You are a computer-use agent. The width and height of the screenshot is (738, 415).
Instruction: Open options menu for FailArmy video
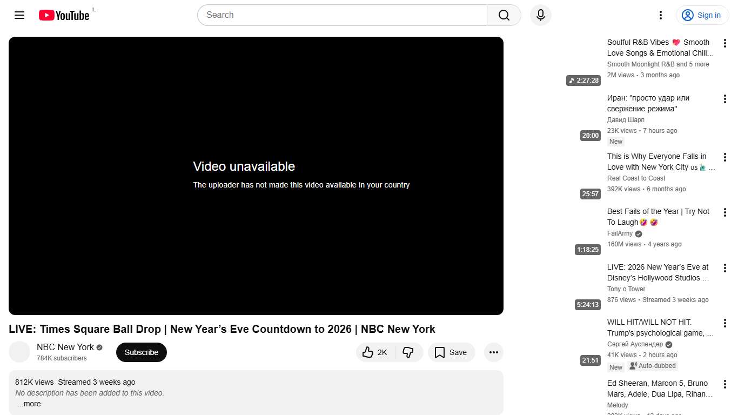point(724,212)
